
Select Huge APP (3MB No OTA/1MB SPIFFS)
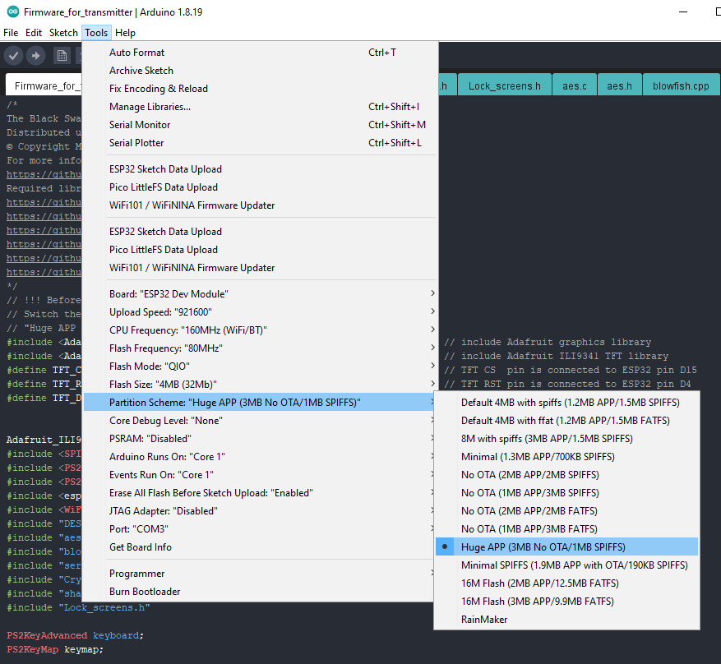point(566,546)
